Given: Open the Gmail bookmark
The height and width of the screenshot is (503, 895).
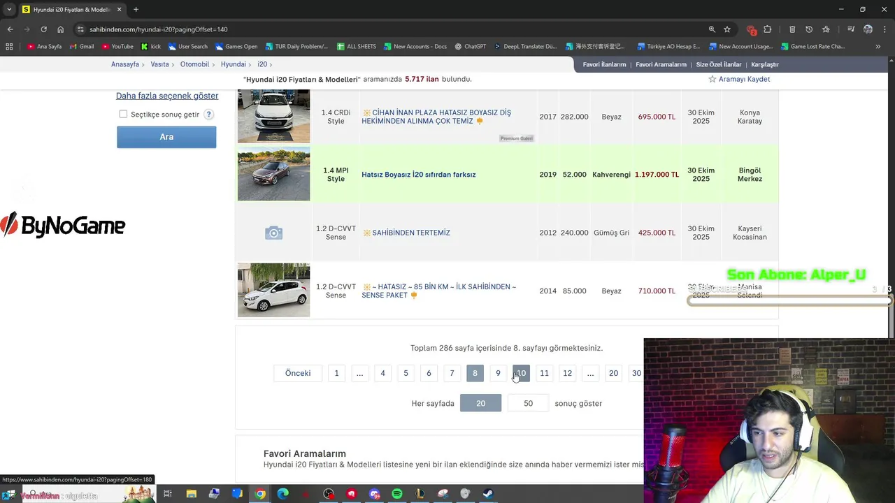Looking at the screenshot, I should [x=82, y=47].
